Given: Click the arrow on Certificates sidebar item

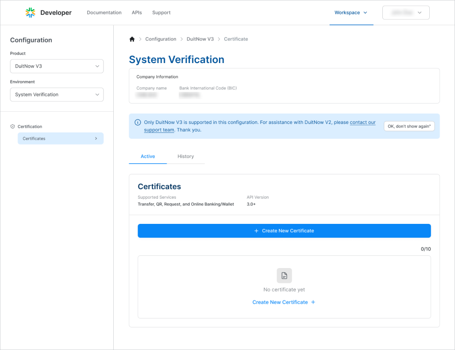Looking at the screenshot, I should tap(96, 138).
